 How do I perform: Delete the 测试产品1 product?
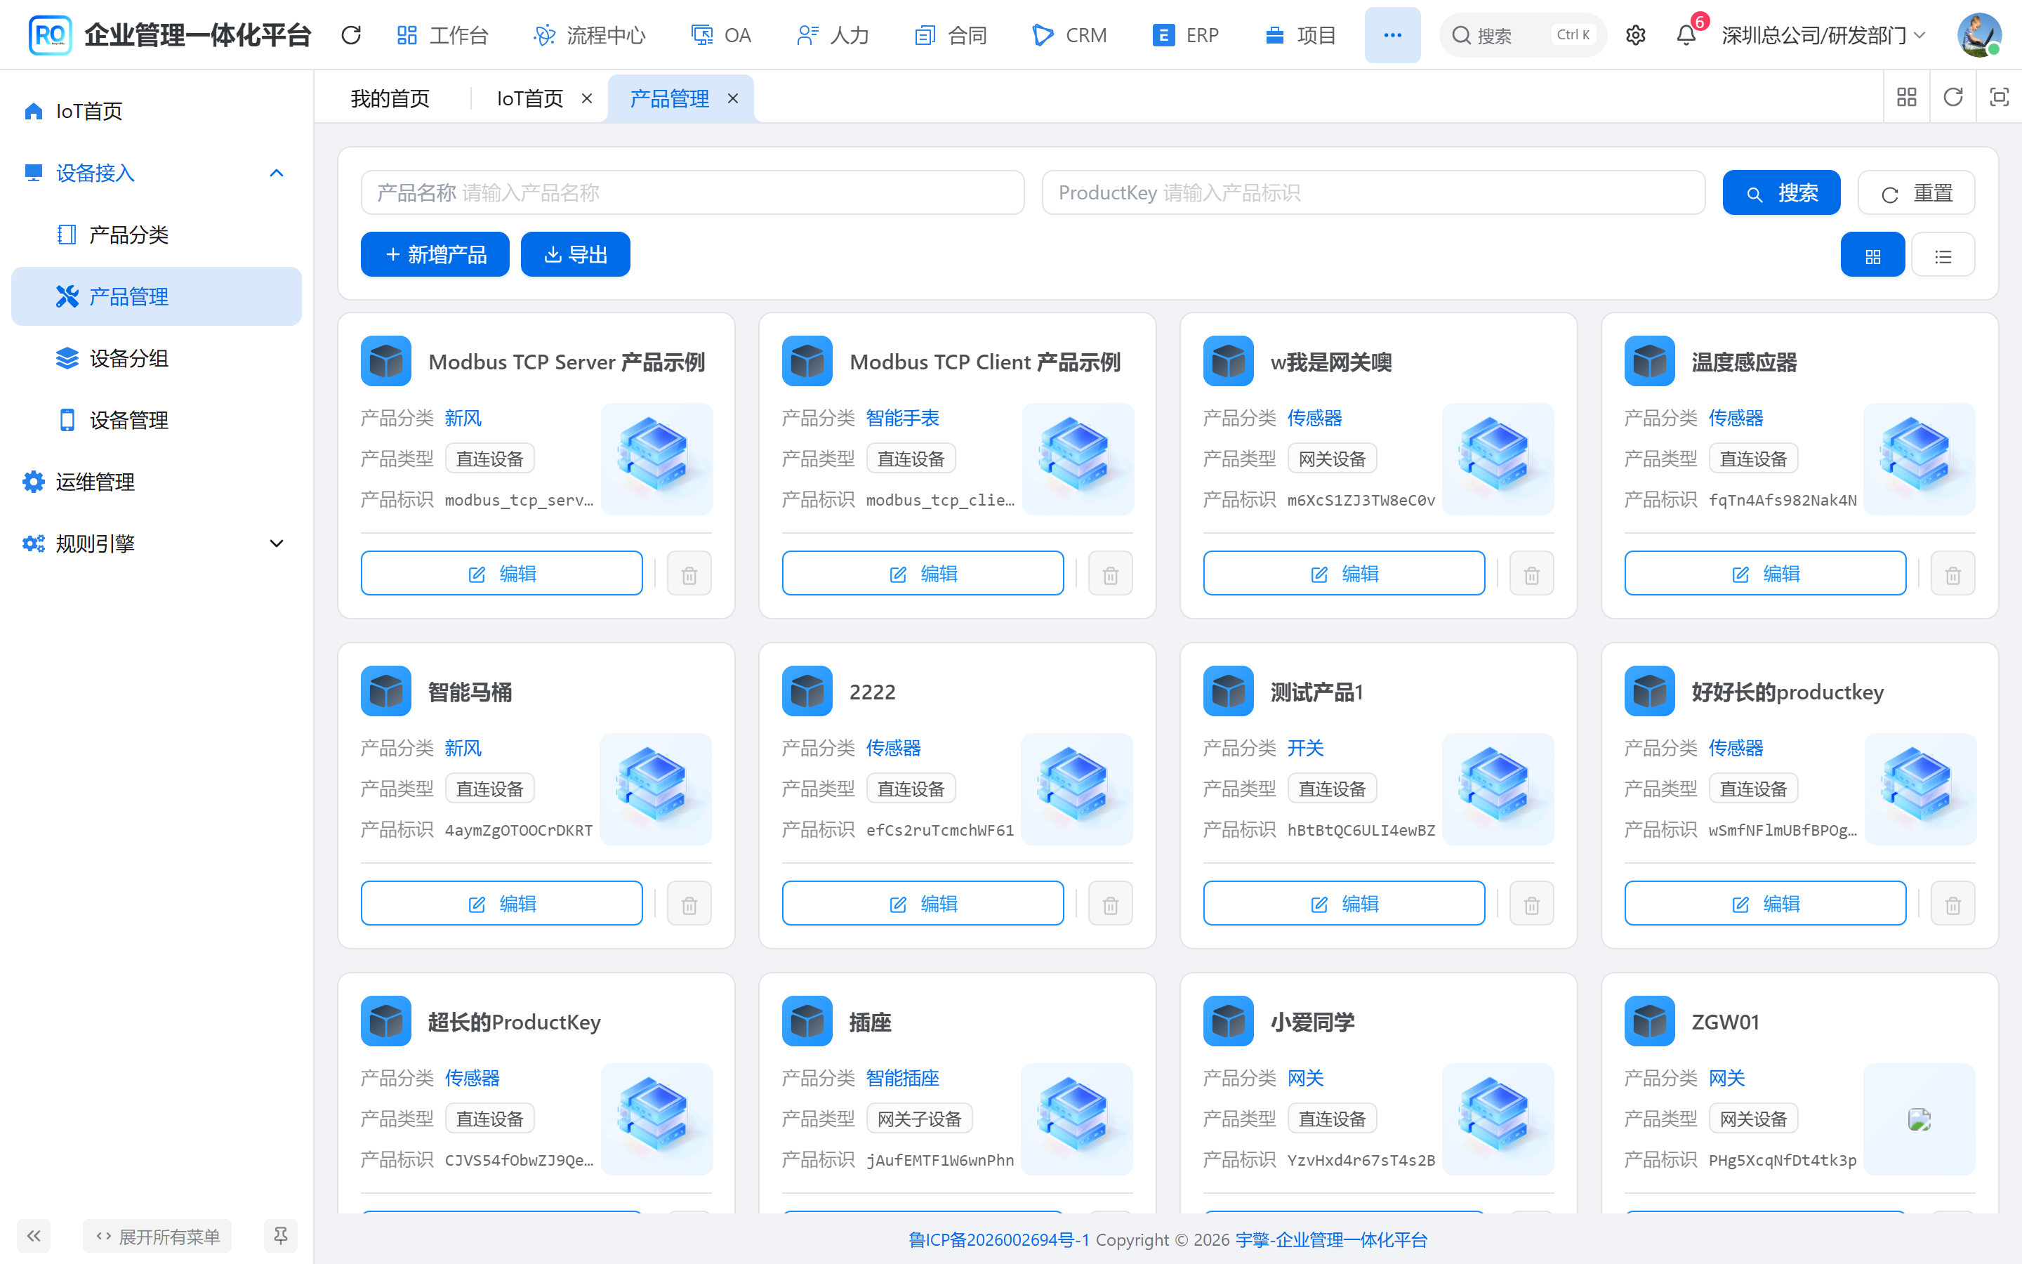[x=1531, y=904]
